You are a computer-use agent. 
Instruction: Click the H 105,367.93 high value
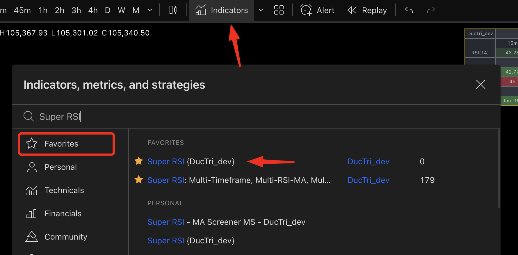24,33
